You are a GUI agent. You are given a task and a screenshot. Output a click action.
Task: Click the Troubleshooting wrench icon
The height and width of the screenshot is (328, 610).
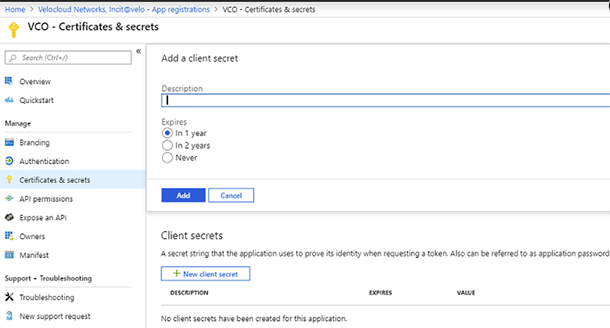(x=9, y=297)
